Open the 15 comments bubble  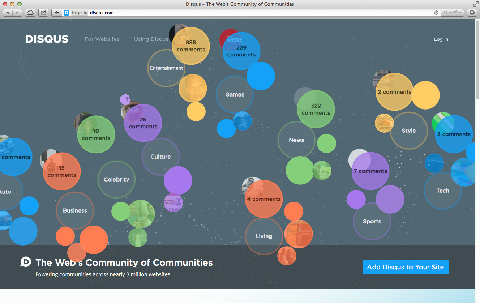pos(62,171)
